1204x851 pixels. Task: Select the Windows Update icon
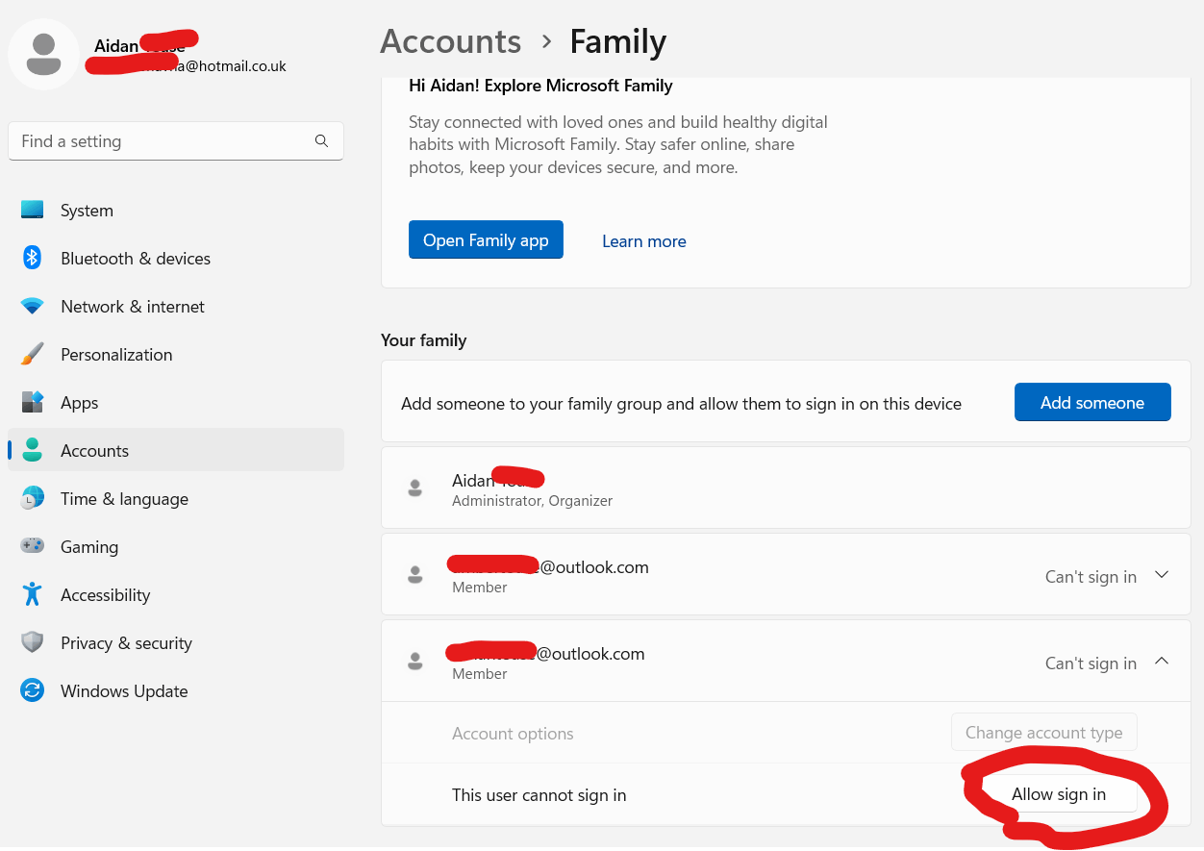pyautogui.click(x=32, y=690)
